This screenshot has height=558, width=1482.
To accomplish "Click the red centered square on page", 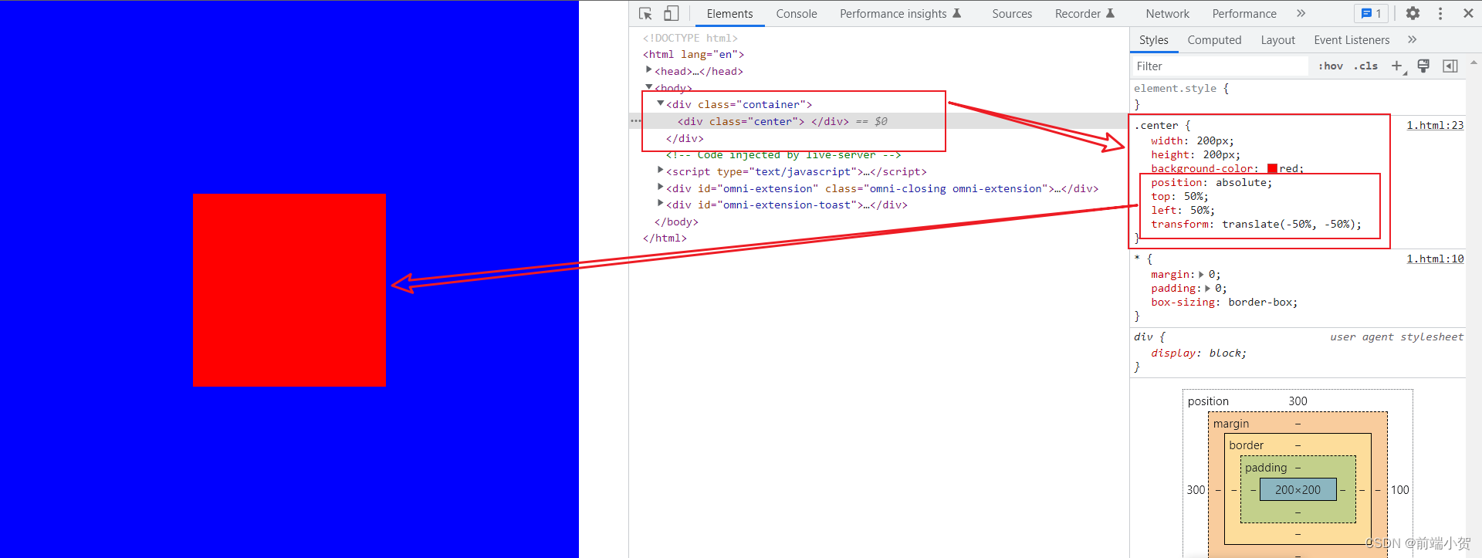I will (289, 290).
